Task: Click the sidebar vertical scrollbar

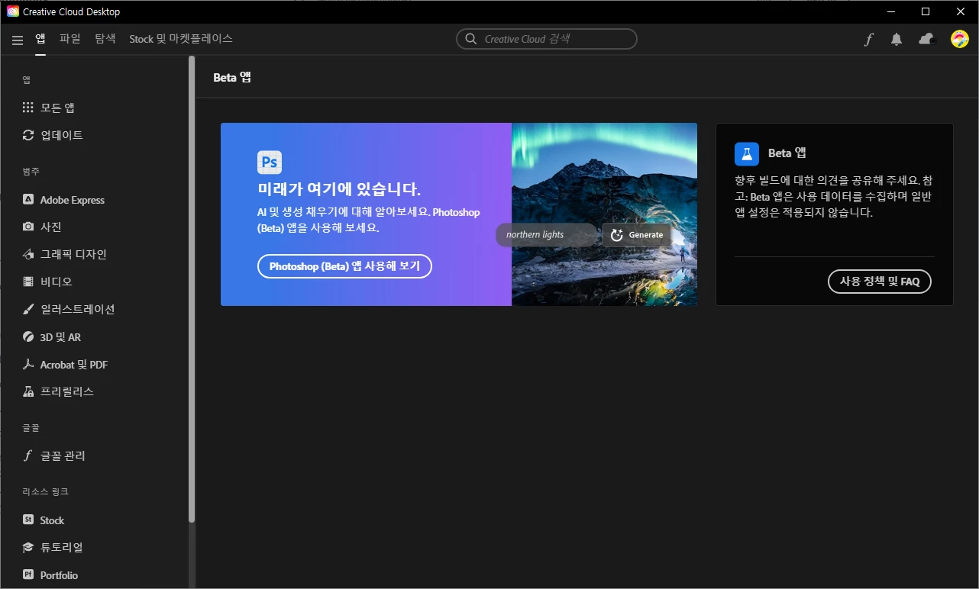Action: (192, 290)
